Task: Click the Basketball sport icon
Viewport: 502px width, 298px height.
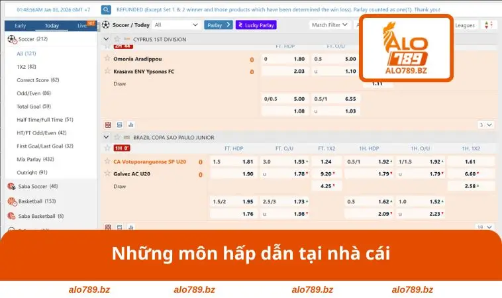Action: pos(12,201)
